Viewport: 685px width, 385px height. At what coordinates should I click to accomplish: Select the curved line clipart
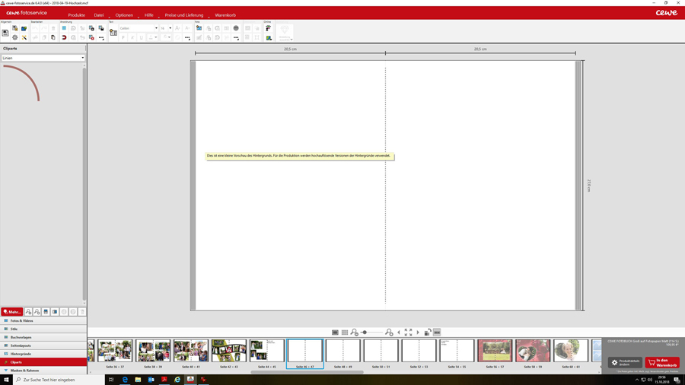(x=21, y=83)
